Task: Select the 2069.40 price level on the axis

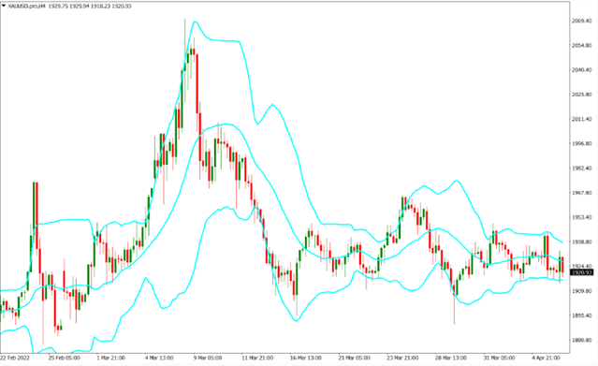Action: tap(581, 21)
